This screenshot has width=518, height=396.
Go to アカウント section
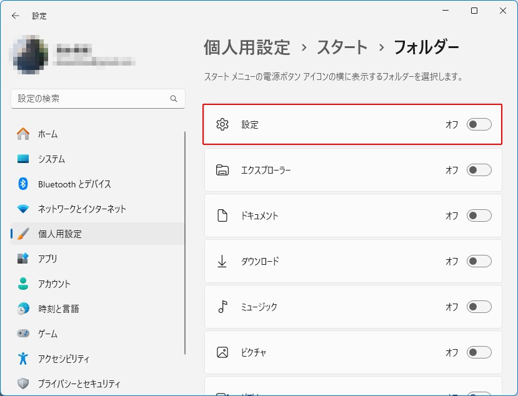(x=97, y=284)
